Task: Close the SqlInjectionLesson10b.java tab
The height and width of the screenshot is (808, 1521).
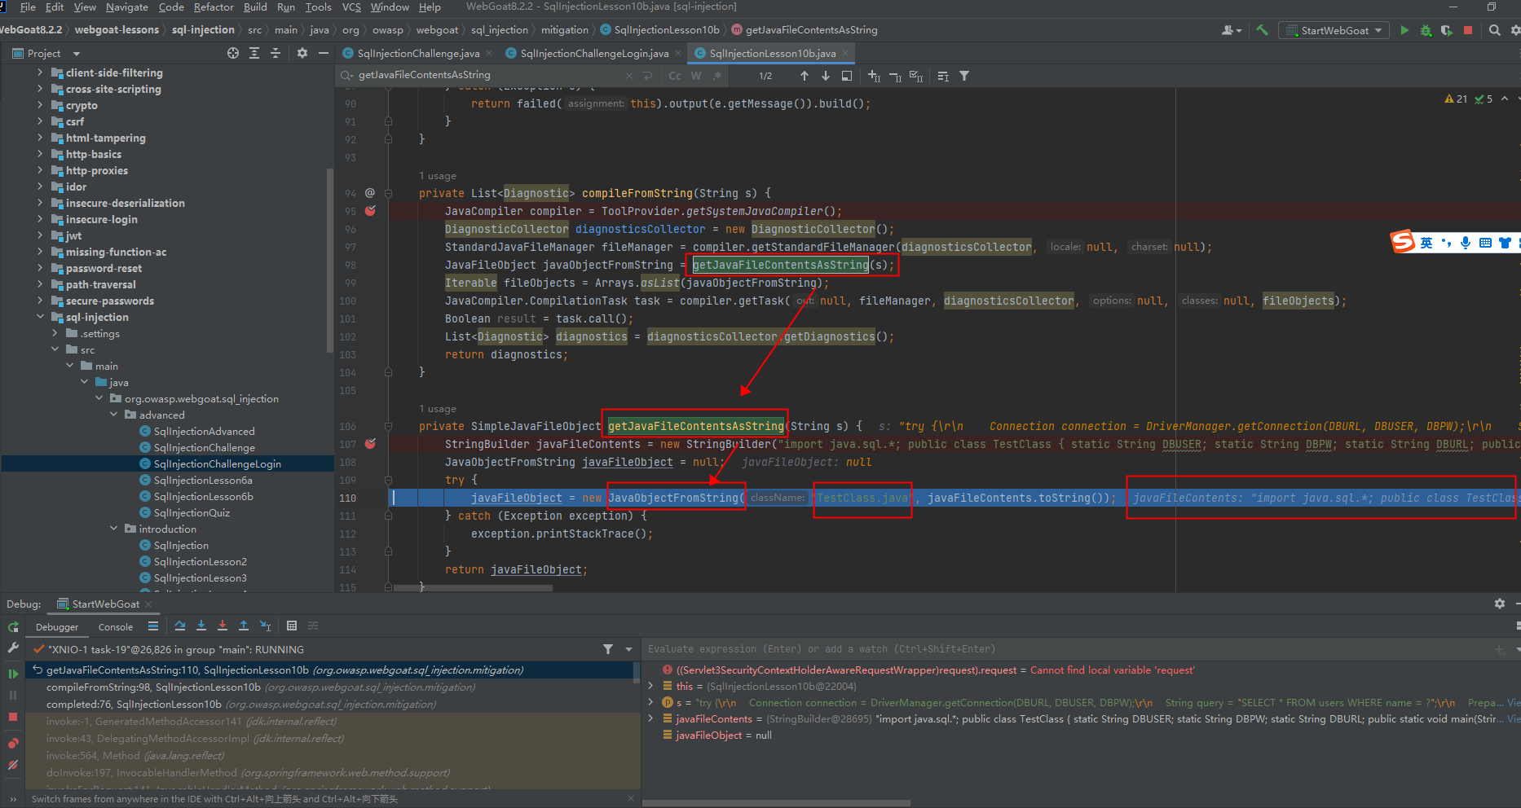Action: (x=845, y=53)
